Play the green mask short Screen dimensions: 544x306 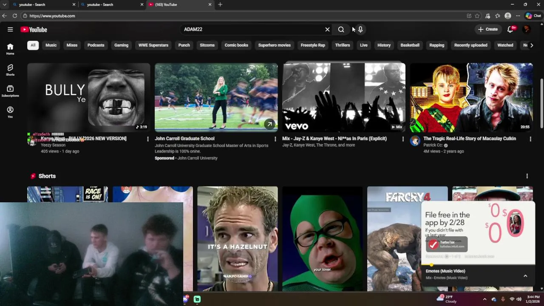[x=323, y=238]
